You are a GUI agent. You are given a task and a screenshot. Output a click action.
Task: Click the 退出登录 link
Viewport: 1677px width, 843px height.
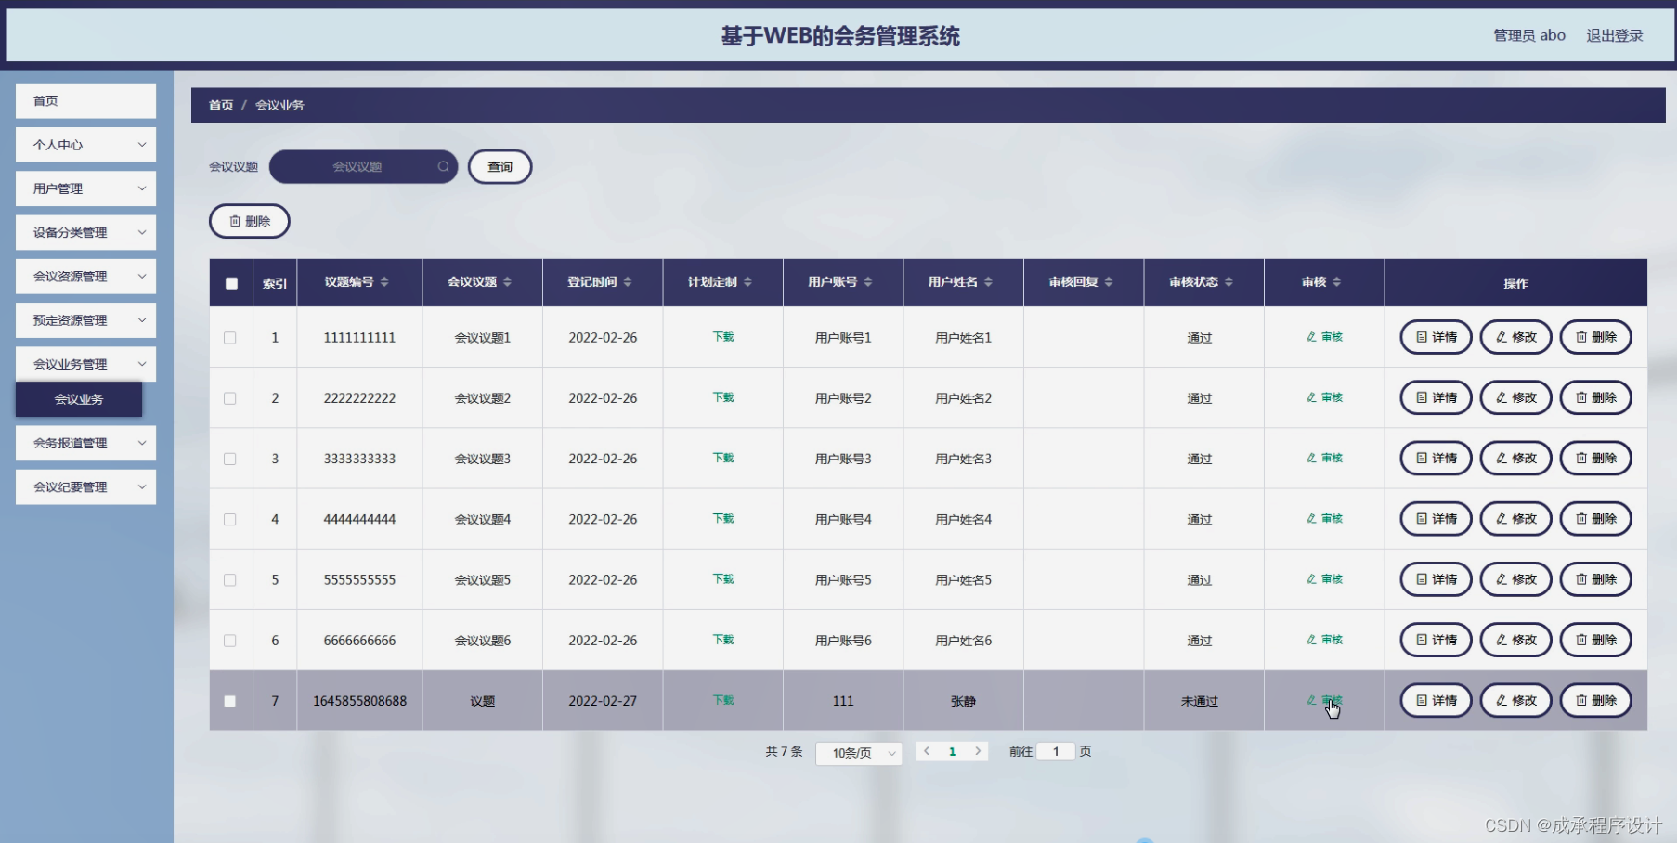pyautogui.click(x=1614, y=35)
